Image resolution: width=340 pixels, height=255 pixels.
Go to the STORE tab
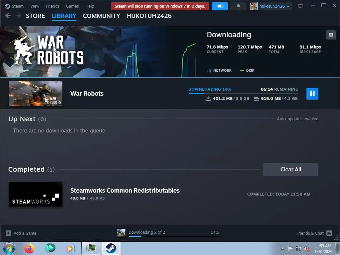[x=35, y=16]
